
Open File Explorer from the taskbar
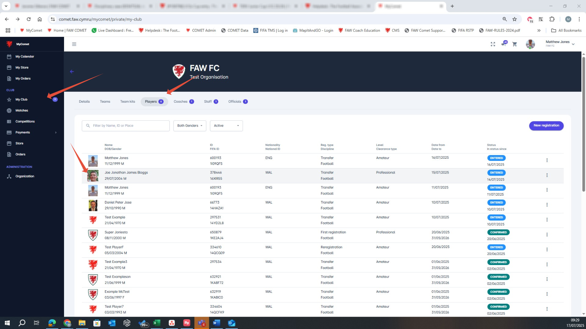pos(82,323)
